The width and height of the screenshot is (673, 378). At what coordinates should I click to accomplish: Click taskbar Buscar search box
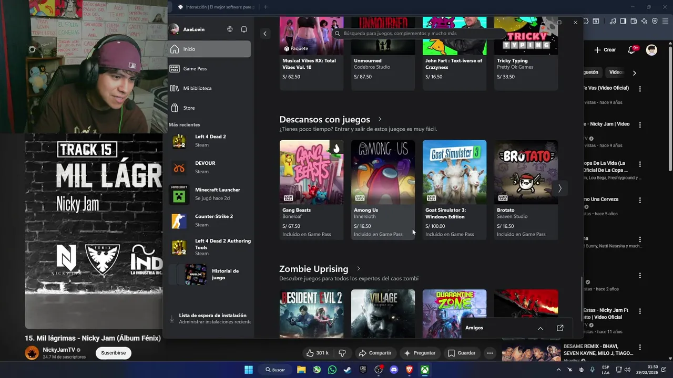coord(274,370)
